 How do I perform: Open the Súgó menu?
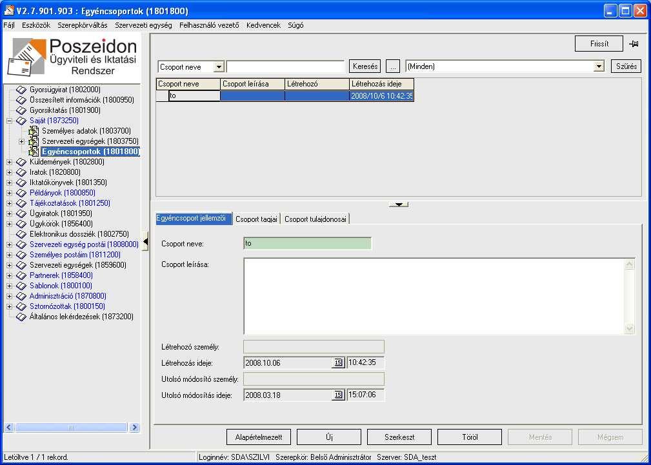pyautogui.click(x=295, y=25)
